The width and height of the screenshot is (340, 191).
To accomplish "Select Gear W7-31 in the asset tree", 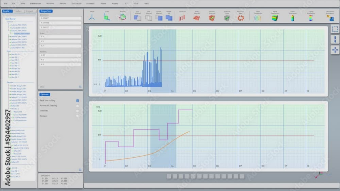I will [15, 69].
